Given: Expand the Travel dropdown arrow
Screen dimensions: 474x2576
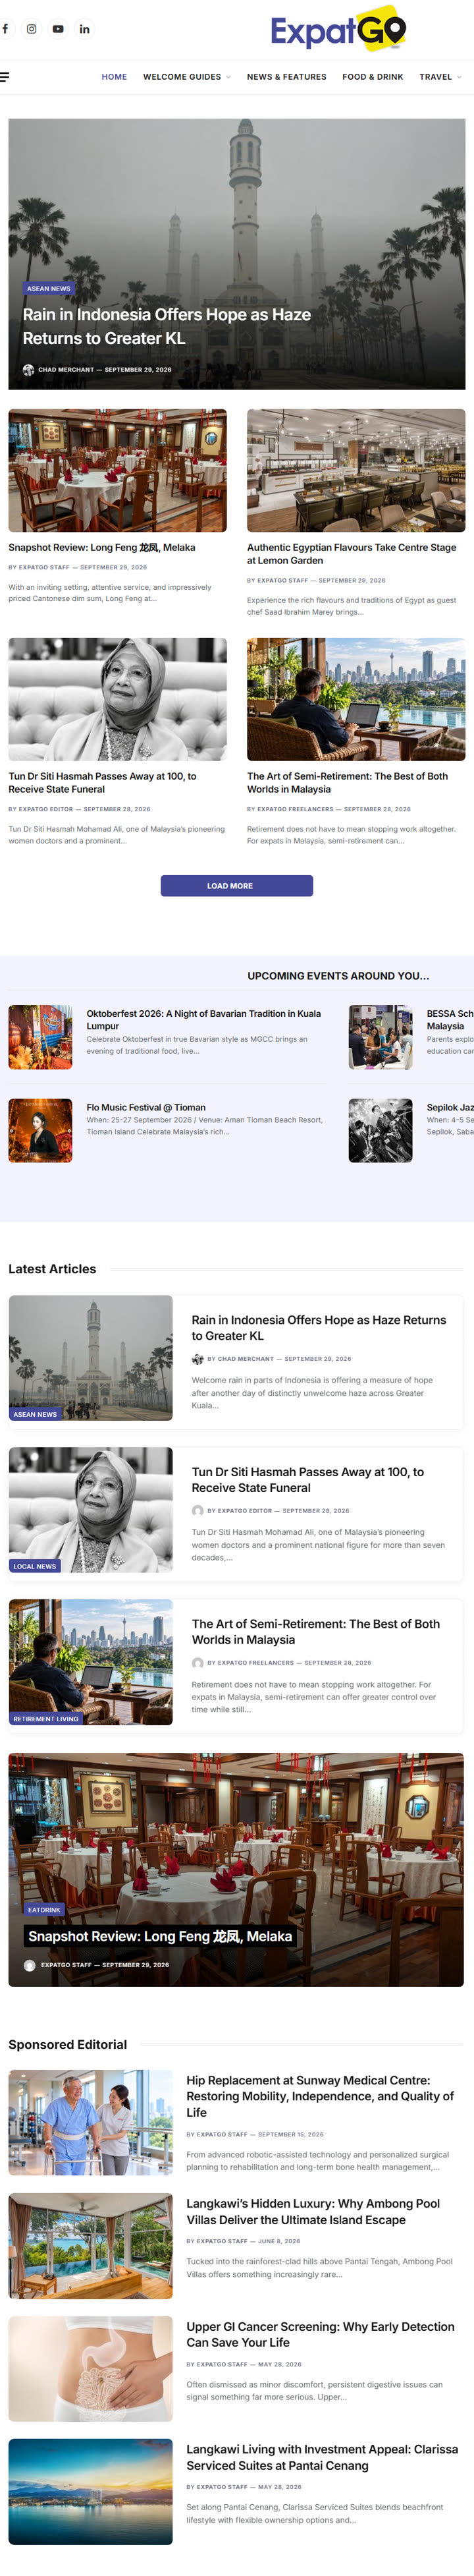Looking at the screenshot, I should coord(459,77).
